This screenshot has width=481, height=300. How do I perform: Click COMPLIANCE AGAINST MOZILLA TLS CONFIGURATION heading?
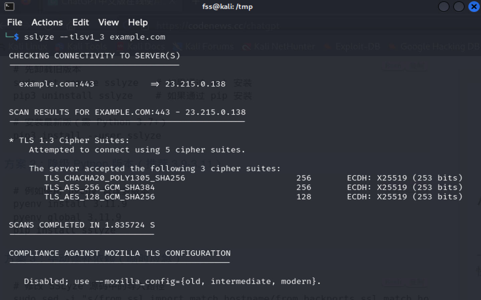120,253
